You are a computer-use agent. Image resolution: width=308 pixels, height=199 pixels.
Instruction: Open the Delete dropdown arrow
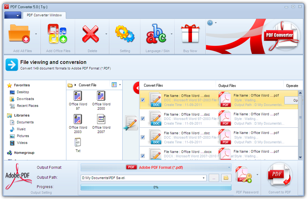pos(106,34)
